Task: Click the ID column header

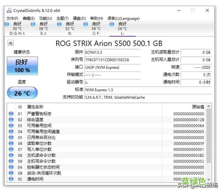Action: (20, 107)
